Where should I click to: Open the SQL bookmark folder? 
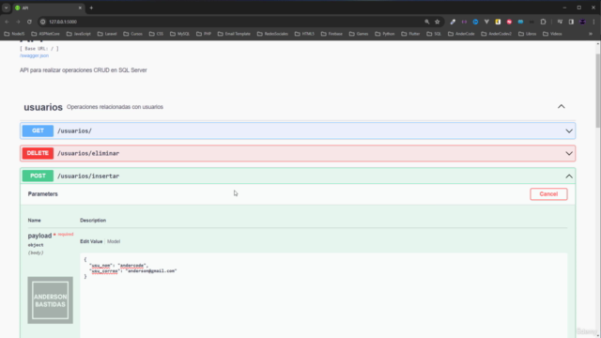tap(434, 34)
